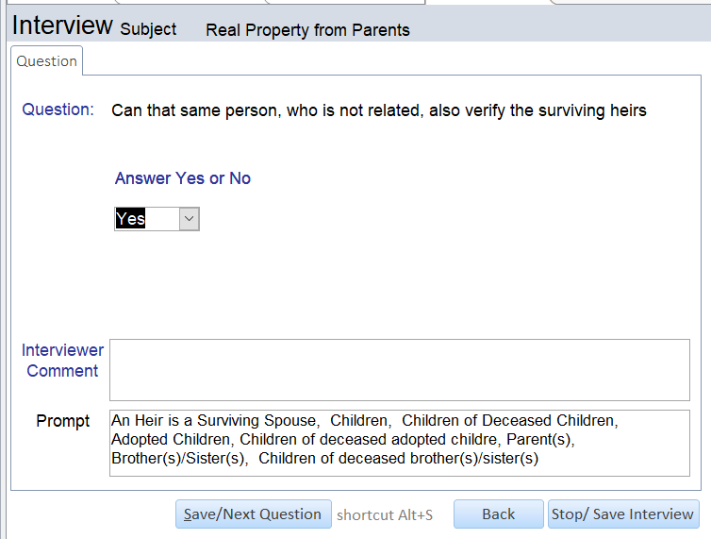711x539 pixels.
Task: Switch to the Question tab
Action: coord(46,61)
